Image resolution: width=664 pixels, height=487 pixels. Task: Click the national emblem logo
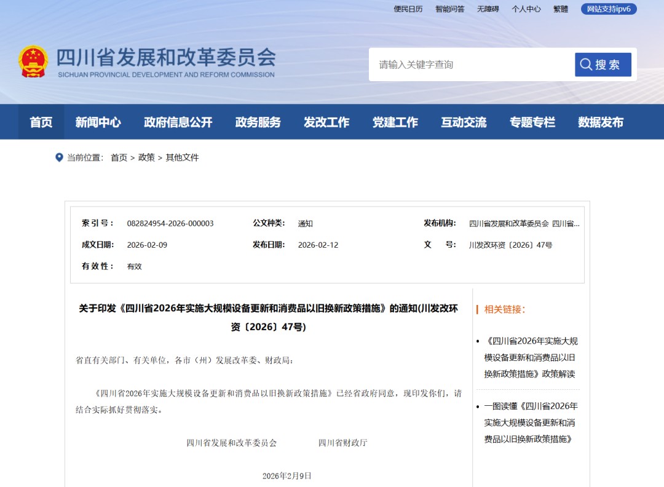click(x=33, y=61)
